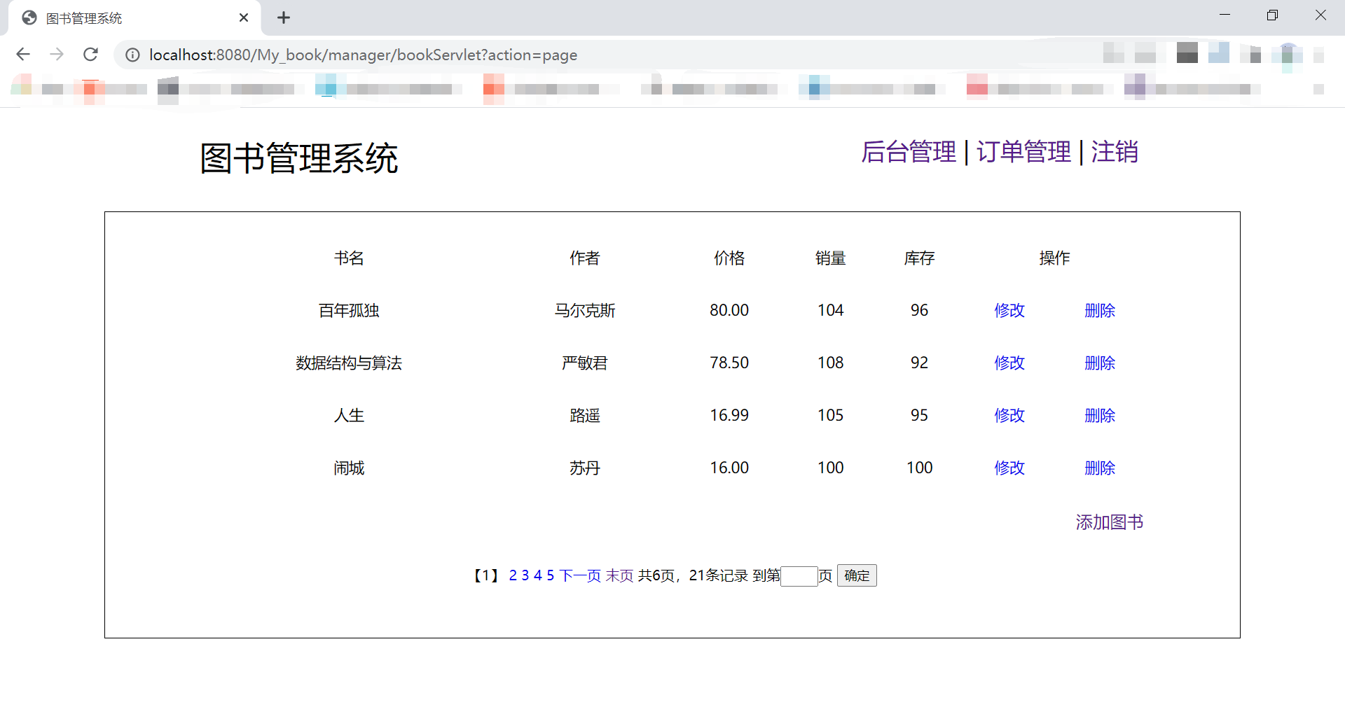Select the book title 数据结构与算法
The image size is (1345, 714).
pyautogui.click(x=349, y=363)
